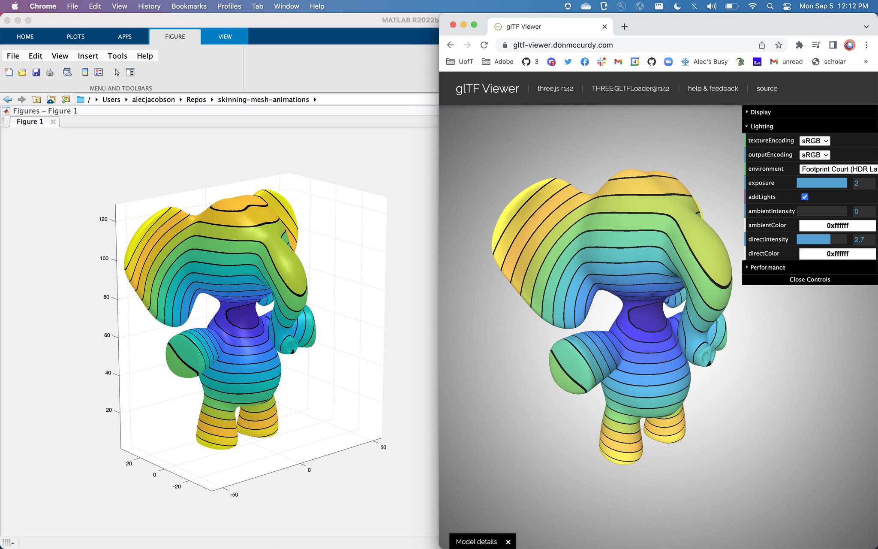Viewport: 878px width, 549px height.
Task: Click the help & feedback link
Action: click(713, 88)
